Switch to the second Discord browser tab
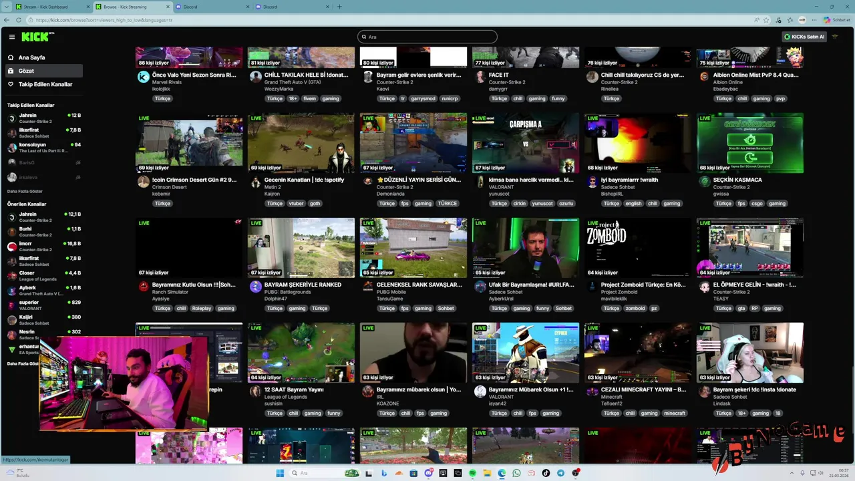The height and width of the screenshot is (481, 855). [x=292, y=7]
